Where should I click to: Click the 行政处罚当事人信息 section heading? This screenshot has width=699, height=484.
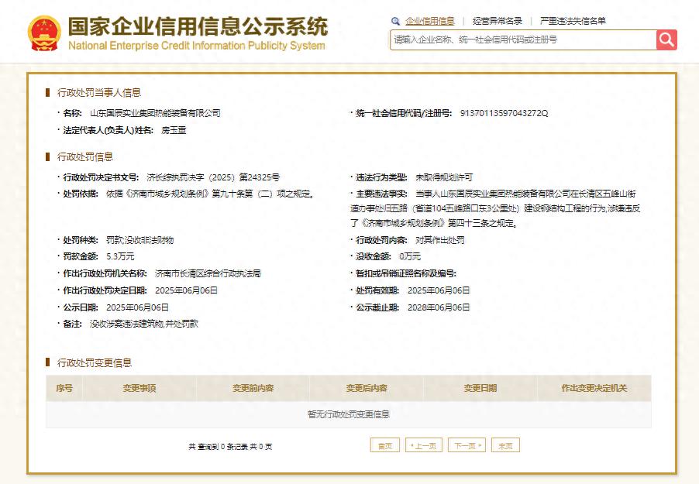coord(99,93)
